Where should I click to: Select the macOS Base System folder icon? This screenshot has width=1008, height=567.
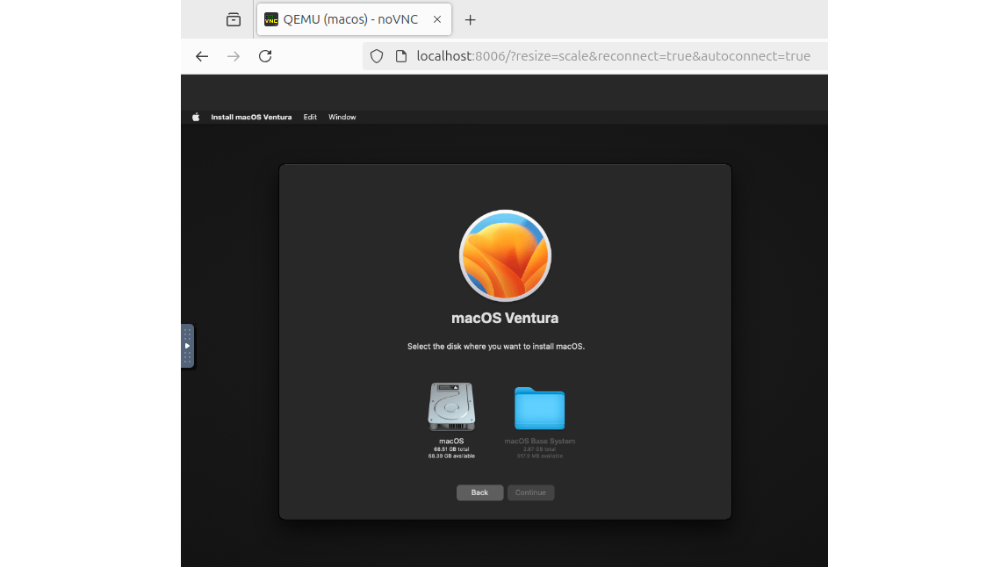tap(539, 408)
